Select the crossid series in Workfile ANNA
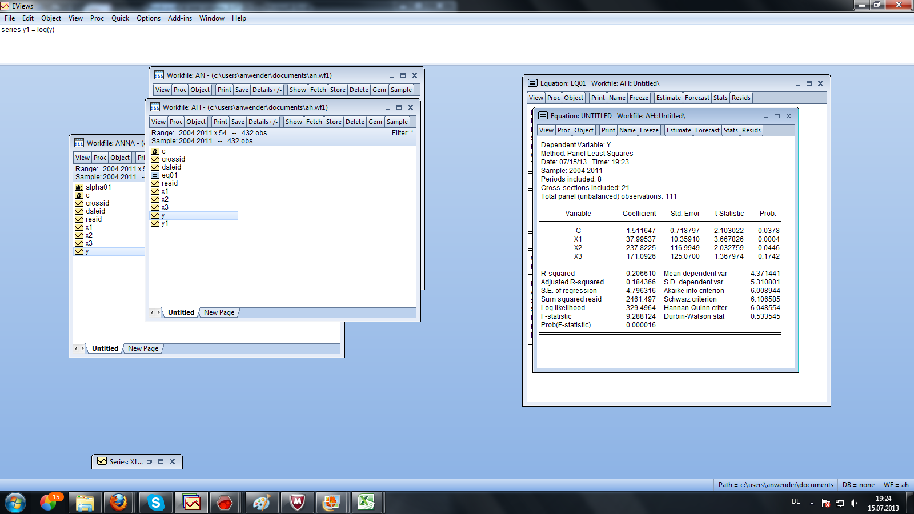This screenshot has height=514, width=914. (92, 203)
